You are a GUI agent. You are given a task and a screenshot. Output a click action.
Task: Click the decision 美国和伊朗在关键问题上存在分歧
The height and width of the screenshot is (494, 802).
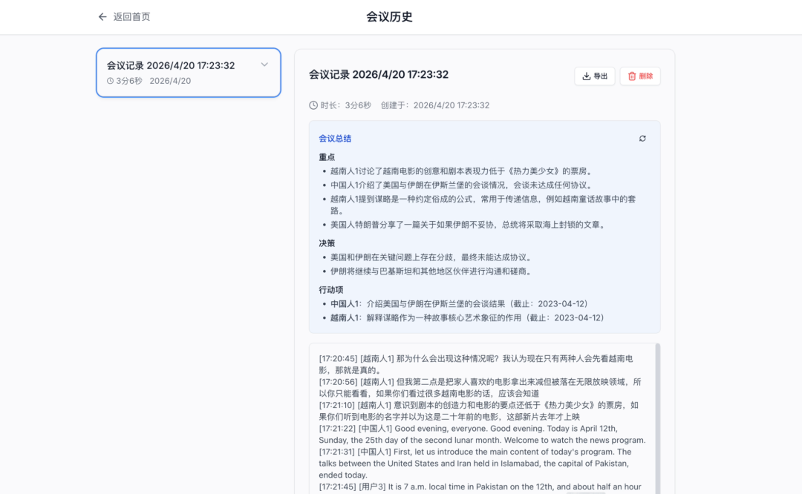tap(432, 257)
